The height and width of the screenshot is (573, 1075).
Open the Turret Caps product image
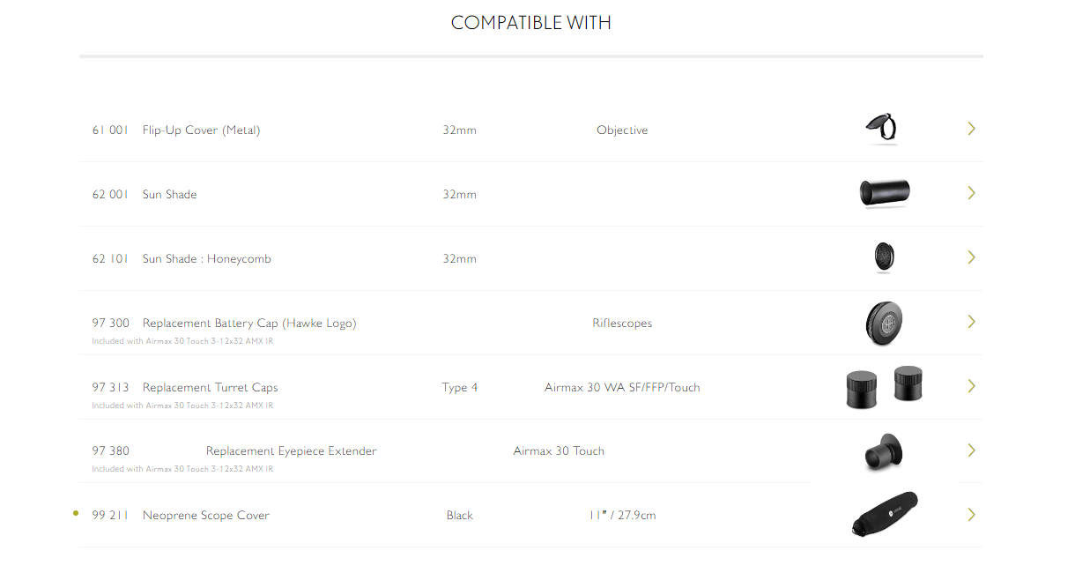point(884,387)
